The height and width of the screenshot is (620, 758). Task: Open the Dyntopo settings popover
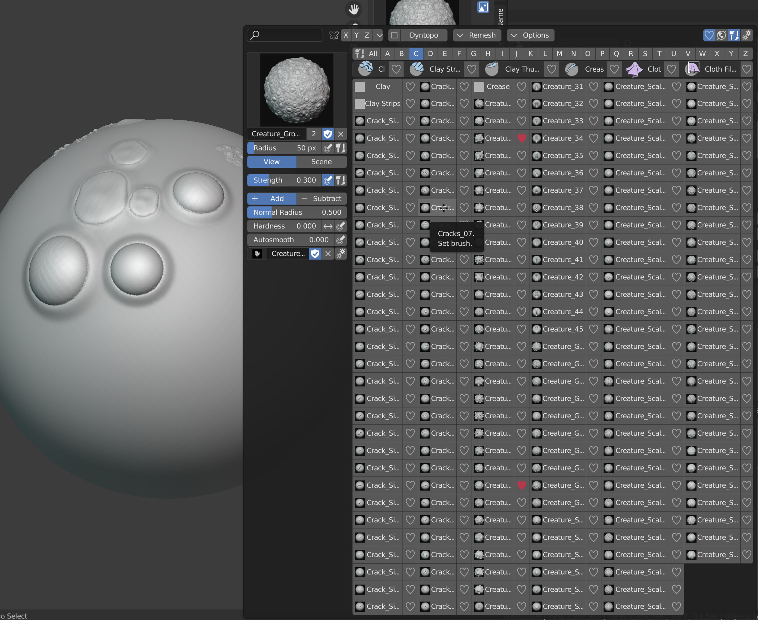pyautogui.click(x=423, y=35)
